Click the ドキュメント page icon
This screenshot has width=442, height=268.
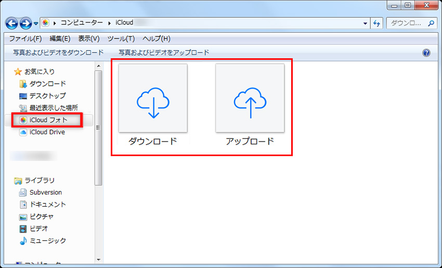click(23, 205)
